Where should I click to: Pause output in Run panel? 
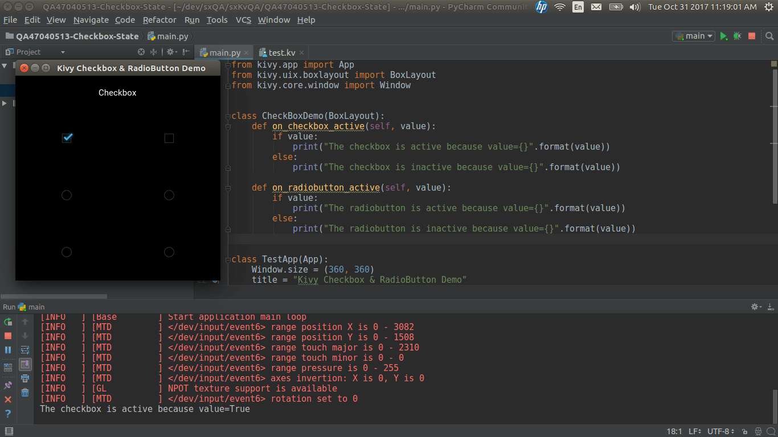(8, 350)
